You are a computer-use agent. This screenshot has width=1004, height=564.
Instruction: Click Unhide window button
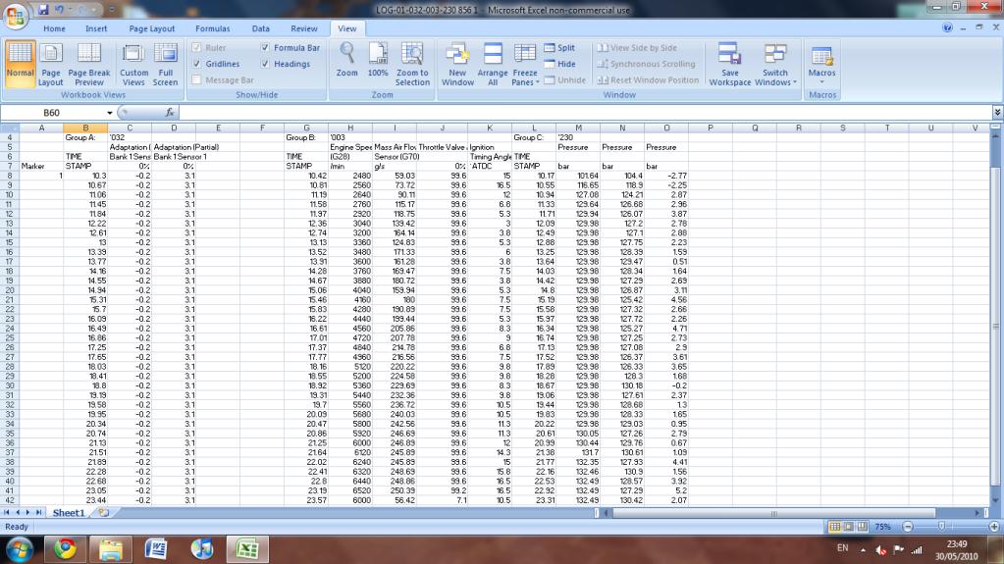[x=564, y=80]
